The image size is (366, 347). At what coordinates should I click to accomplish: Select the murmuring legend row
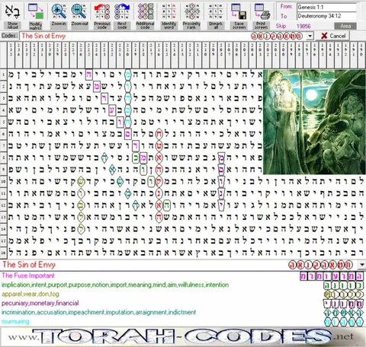[15, 322]
